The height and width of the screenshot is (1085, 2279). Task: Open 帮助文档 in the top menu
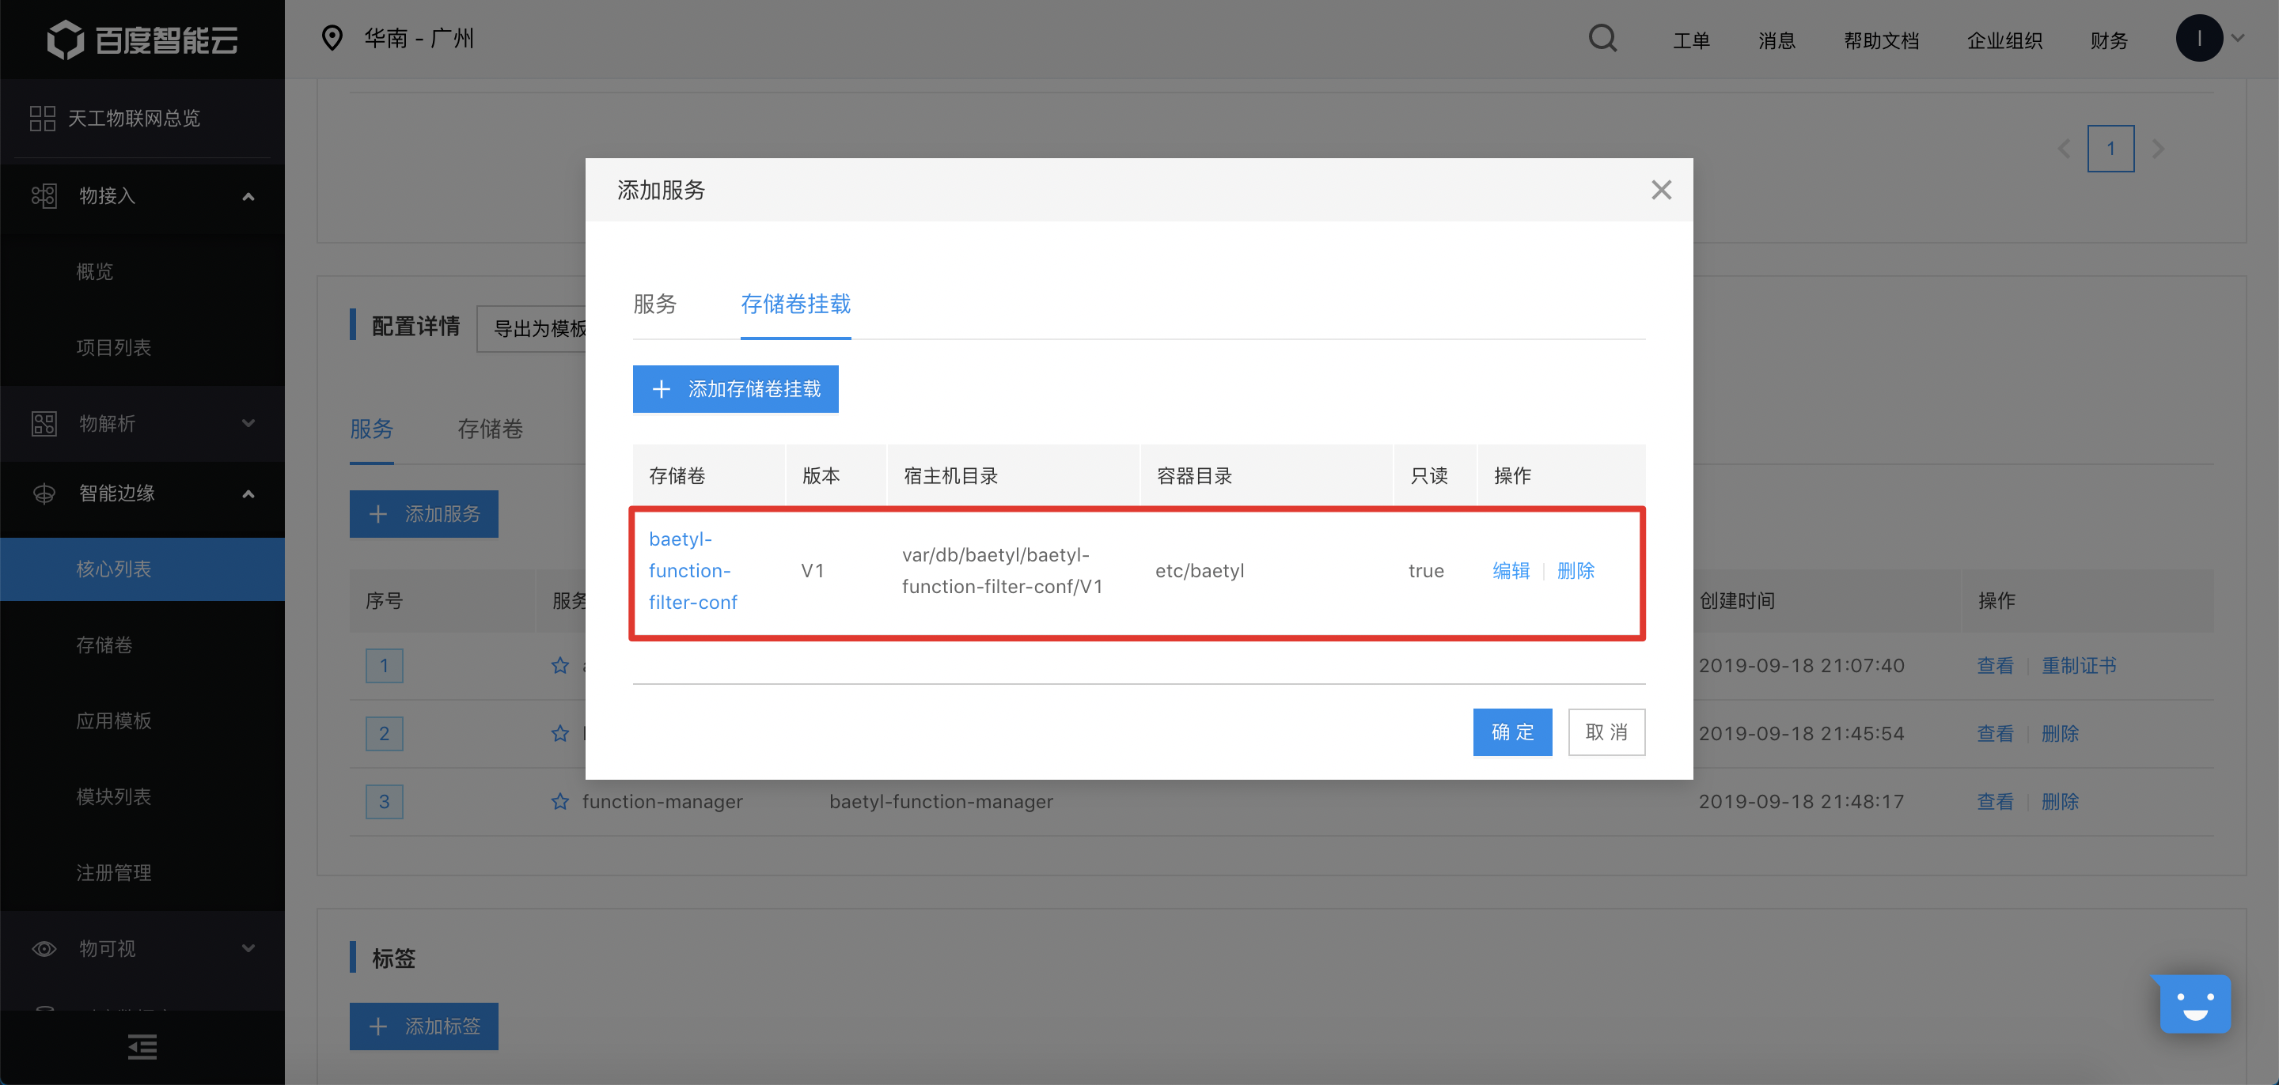[x=1882, y=40]
